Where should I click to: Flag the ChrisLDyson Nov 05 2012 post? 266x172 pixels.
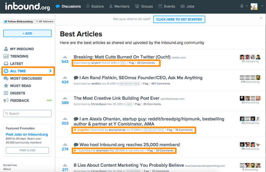138,104
